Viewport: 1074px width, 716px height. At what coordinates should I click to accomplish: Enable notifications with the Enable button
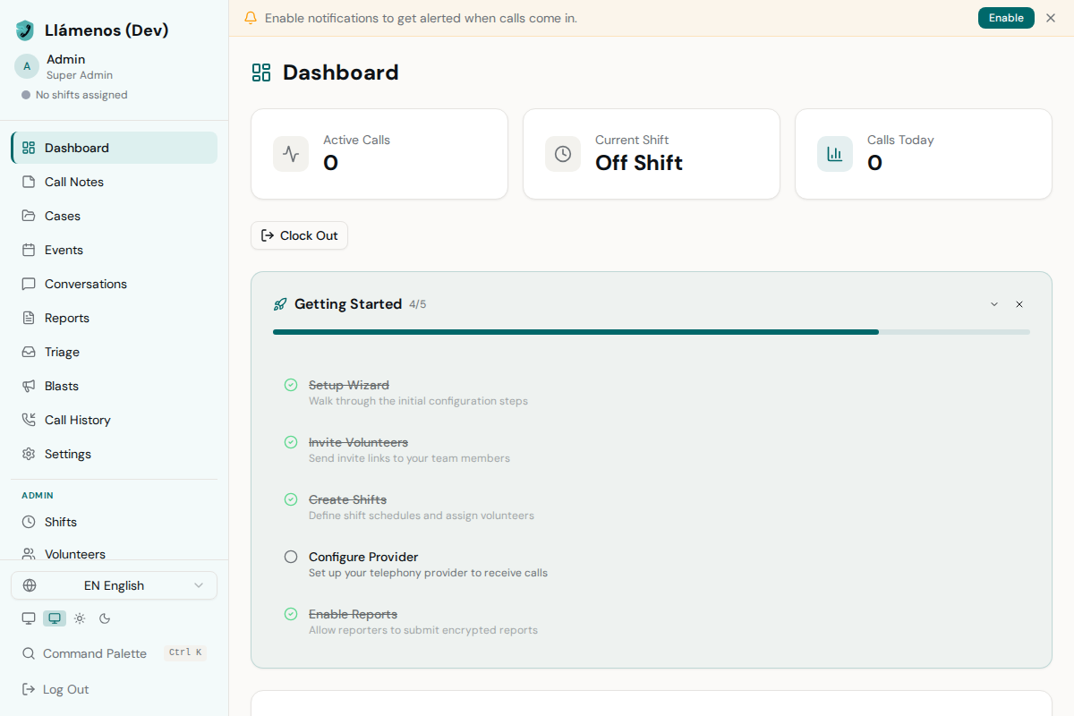coord(1006,18)
